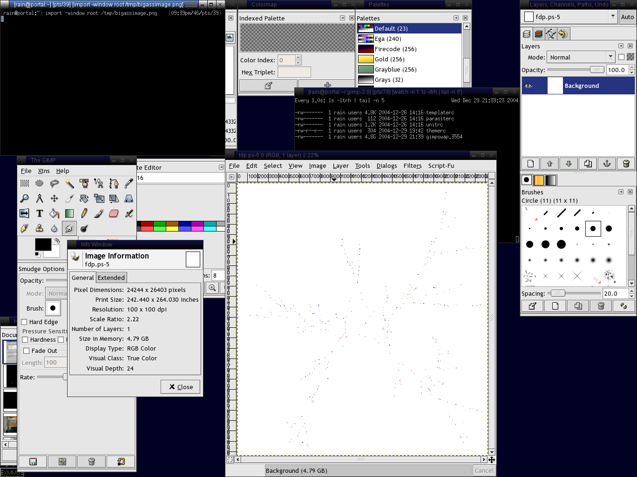Select the Zoom magnifier tool
Viewport: 637px width, 477px height.
tap(25, 199)
